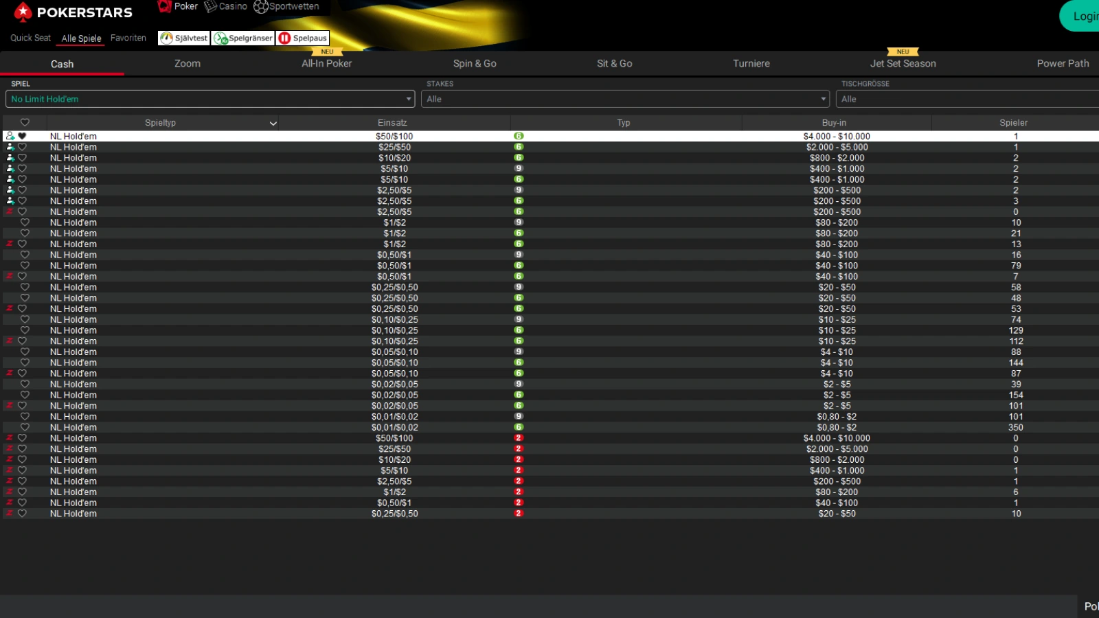
Task: Open the Casino cards icon
Action: click(210, 6)
